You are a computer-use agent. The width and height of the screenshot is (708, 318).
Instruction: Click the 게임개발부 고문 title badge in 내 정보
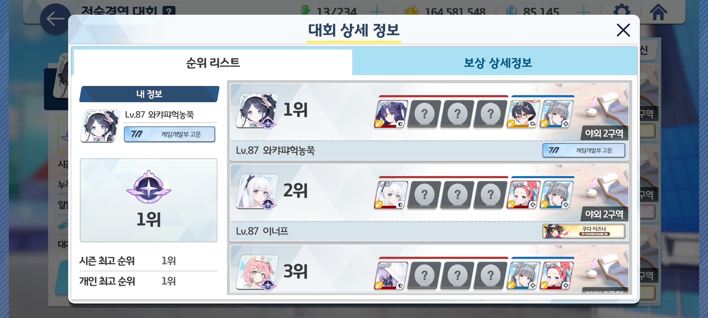click(170, 134)
